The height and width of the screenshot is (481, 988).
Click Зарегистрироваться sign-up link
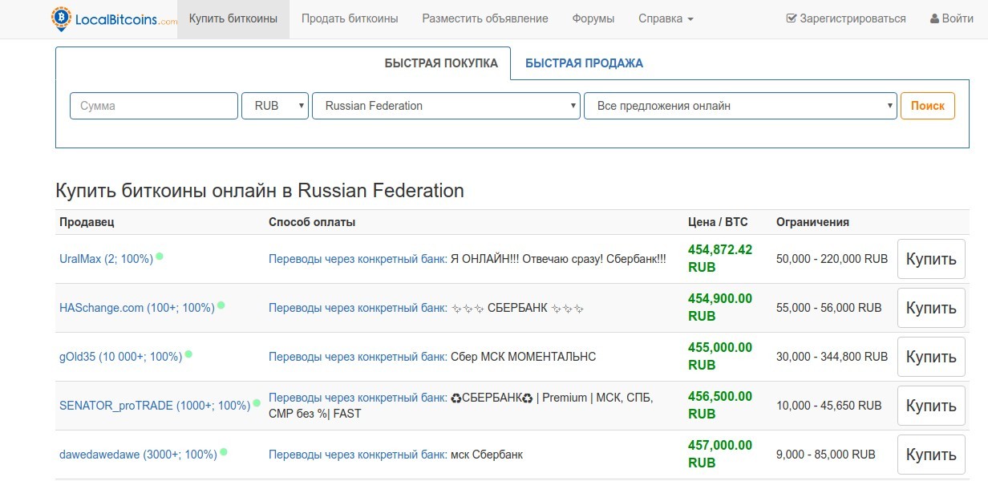pyautogui.click(x=846, y=18)
